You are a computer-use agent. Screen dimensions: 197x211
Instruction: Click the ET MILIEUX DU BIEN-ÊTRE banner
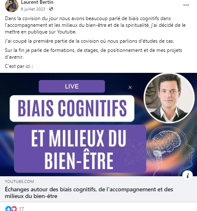(x=80, y=149)
